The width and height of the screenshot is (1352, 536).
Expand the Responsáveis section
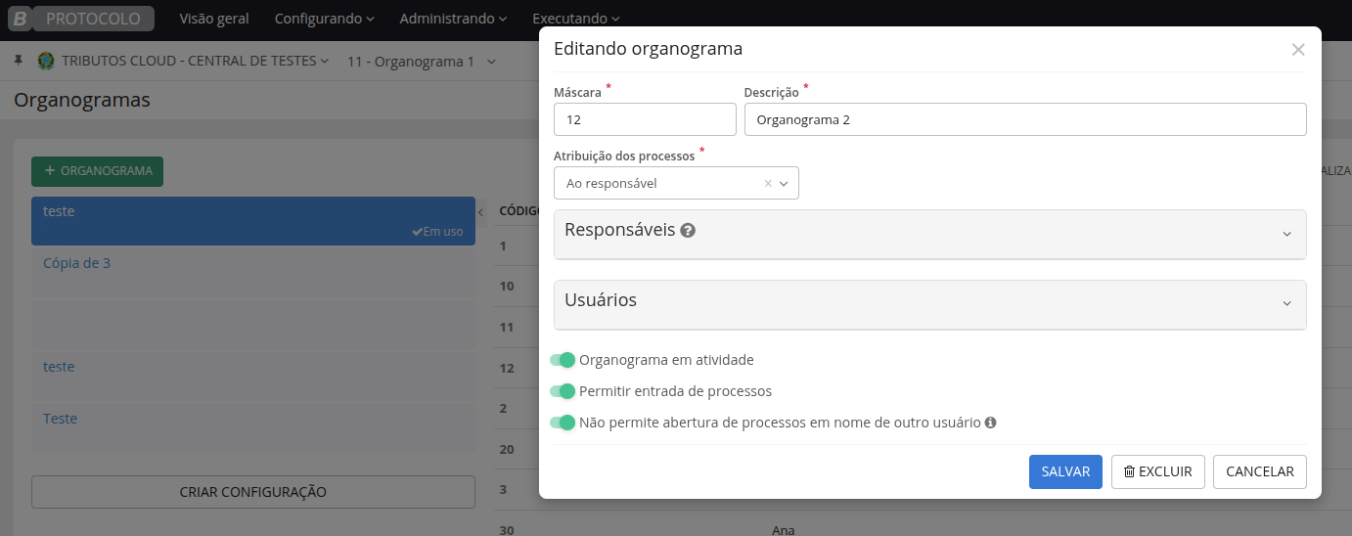pos(929,234)
